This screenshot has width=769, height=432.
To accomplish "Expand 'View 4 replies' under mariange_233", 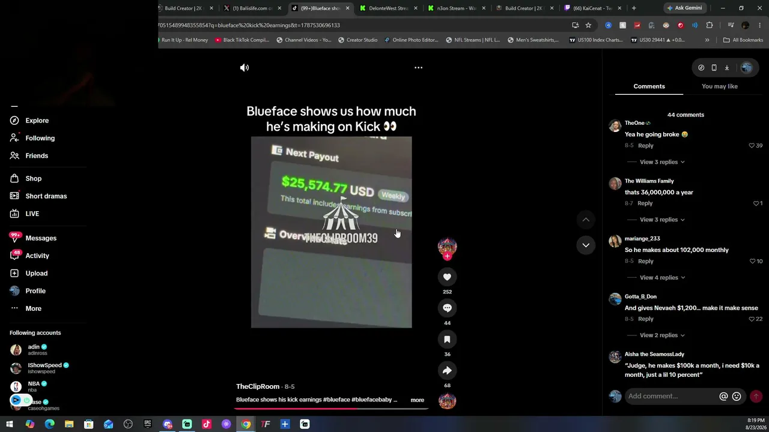I will click(x=662, y=278).
